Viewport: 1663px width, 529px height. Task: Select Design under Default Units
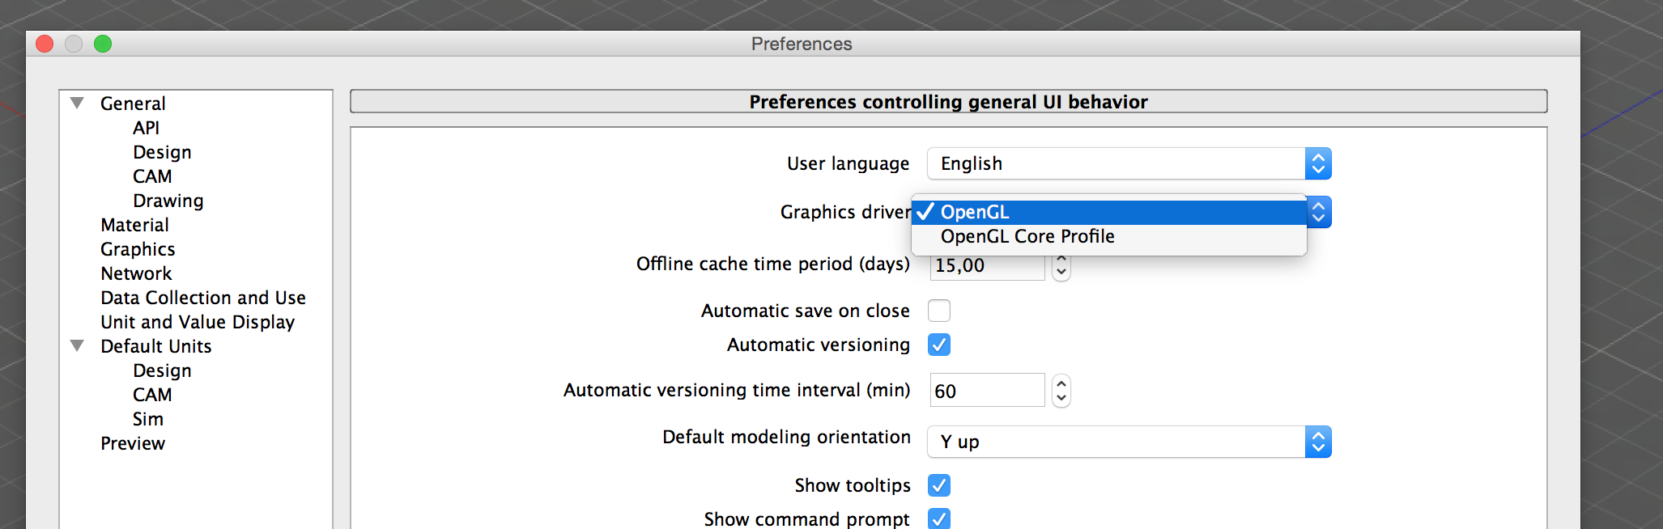click(x=162, y=370)
